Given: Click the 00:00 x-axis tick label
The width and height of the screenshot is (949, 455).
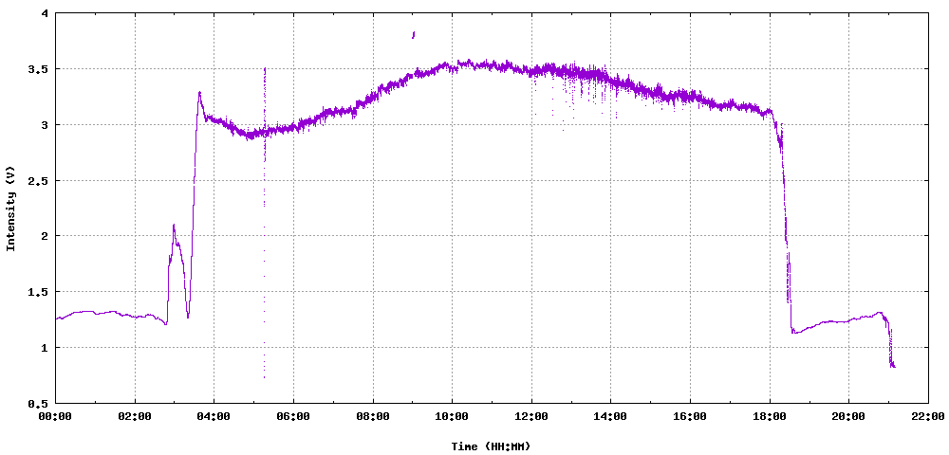Looking at the screenshot, I should pos(56,416).
